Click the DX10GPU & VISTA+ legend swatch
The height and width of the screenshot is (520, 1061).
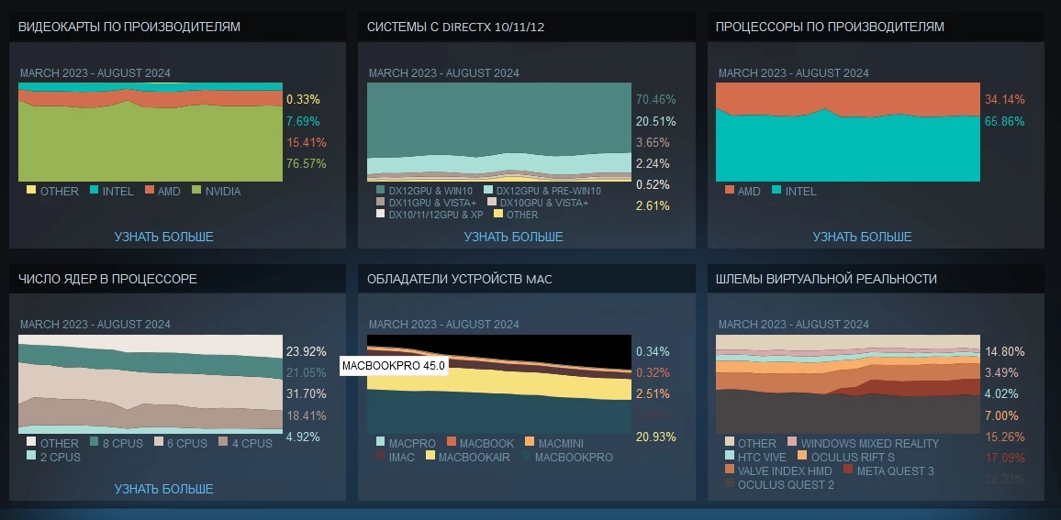click(x=492, y=202)
